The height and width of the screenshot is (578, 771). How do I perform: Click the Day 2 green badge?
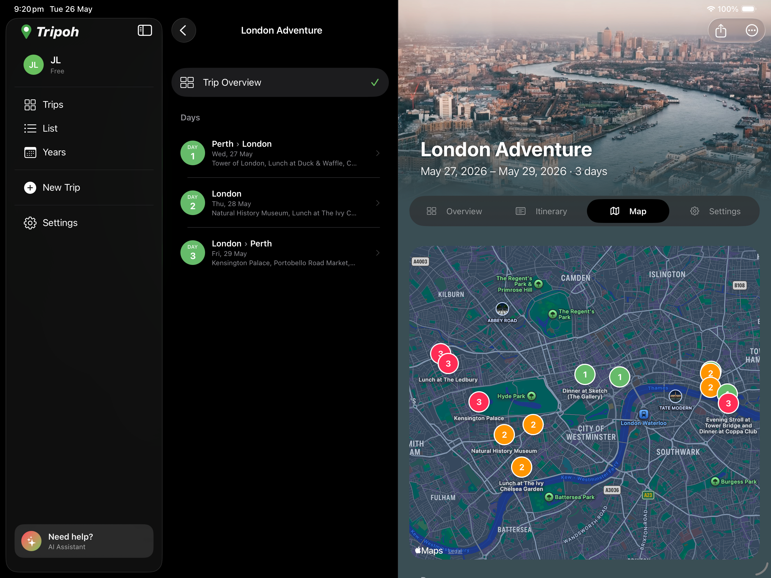click(x=192, y=203)
